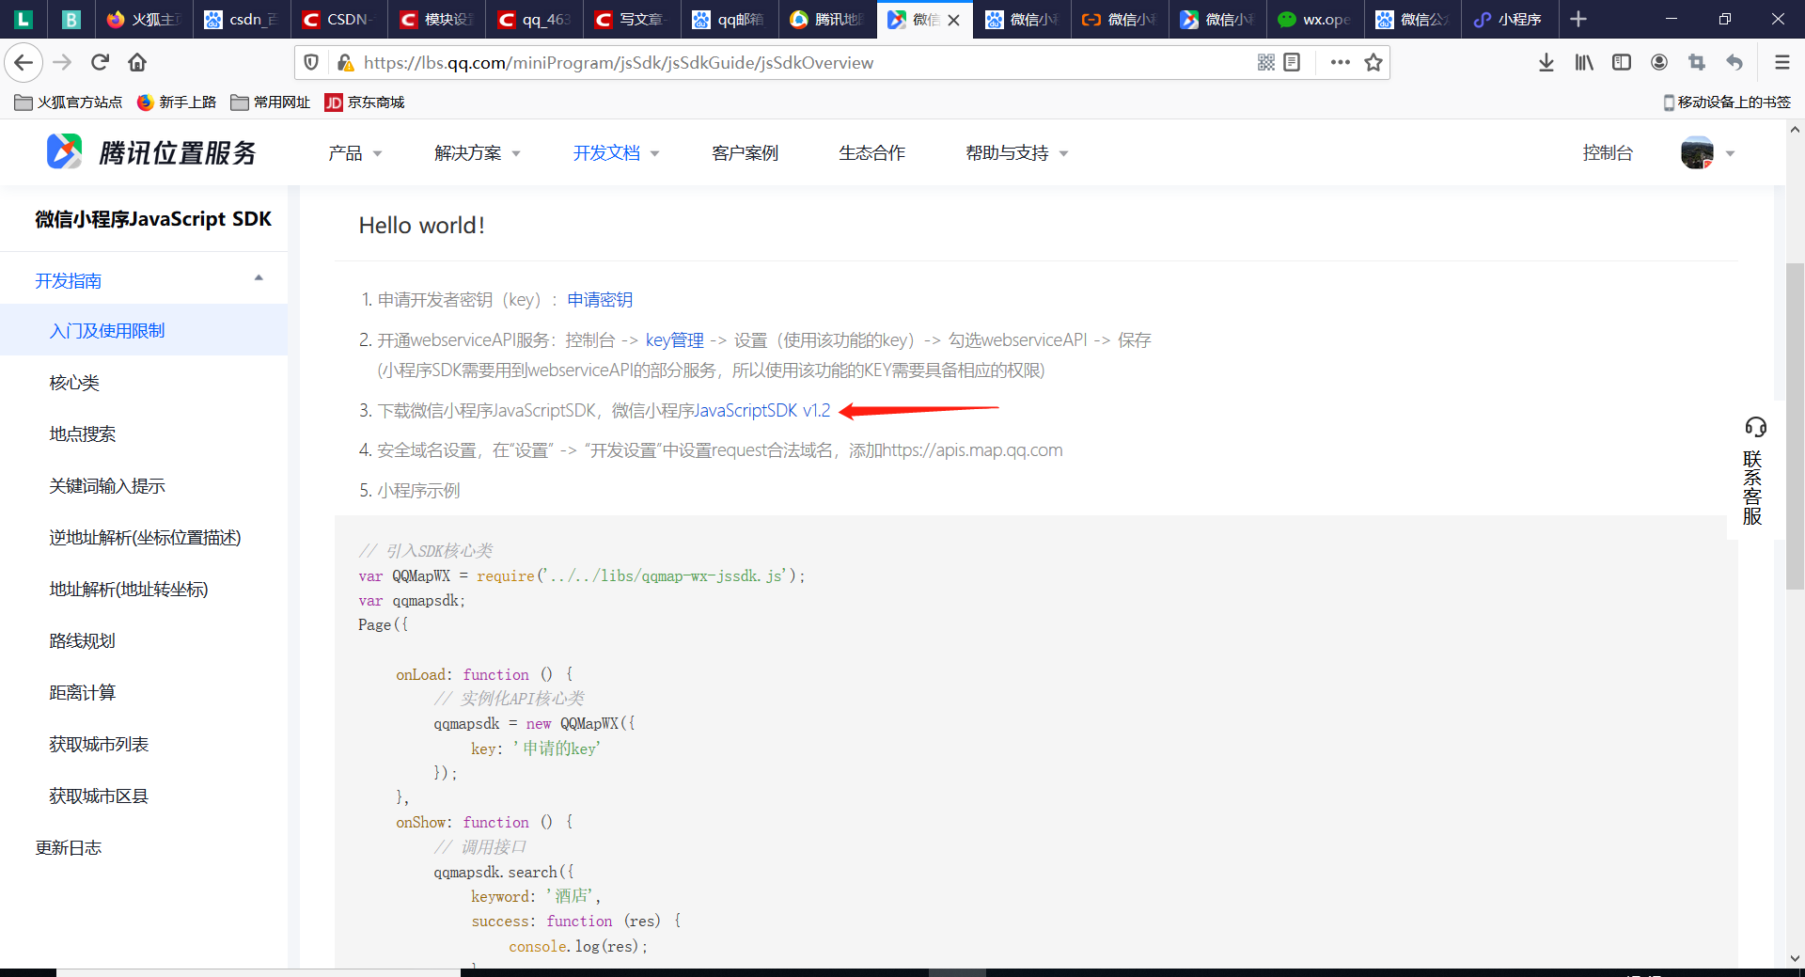Expand the 帮助与支持 dropdown menu
Viewport: 1805px width, 977px height.
point(1016,153)
